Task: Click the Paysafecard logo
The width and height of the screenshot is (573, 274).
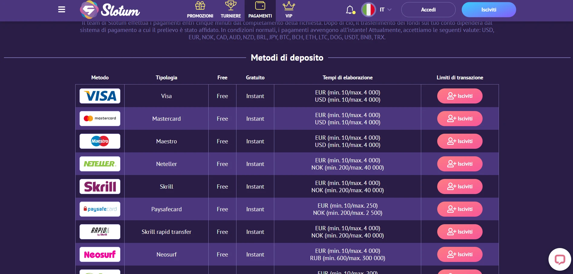Action: point(100,209)
